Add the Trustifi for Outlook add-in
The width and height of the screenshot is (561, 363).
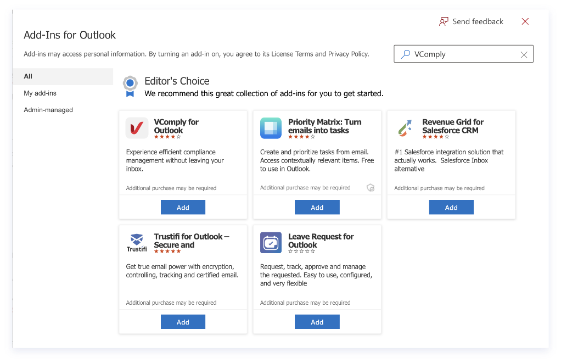(183, 322)
